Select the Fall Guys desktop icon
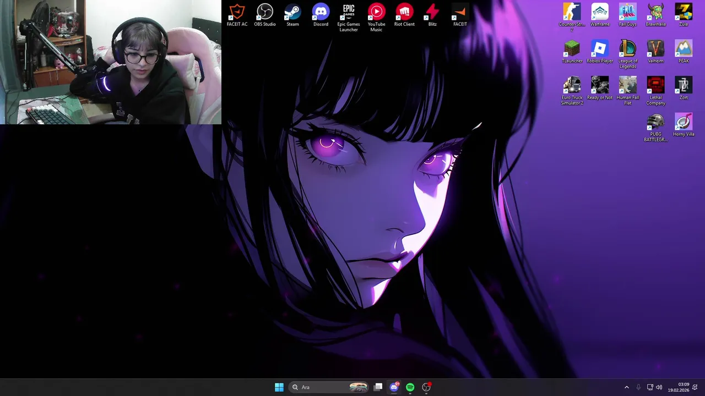The width and height of the screenshot is (705, 396). point(627,15)
